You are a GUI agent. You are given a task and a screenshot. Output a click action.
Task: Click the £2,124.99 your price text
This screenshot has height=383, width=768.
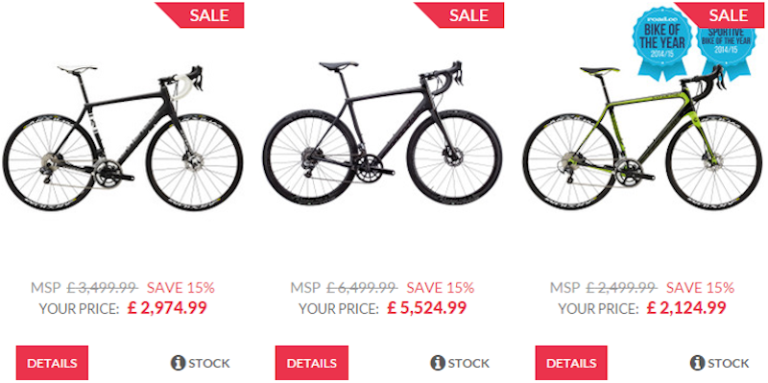click(x=686, y=307)
